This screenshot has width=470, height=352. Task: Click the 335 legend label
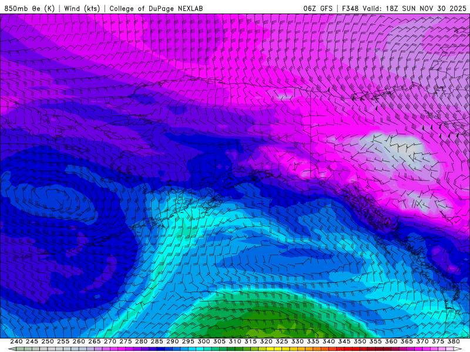313,341
